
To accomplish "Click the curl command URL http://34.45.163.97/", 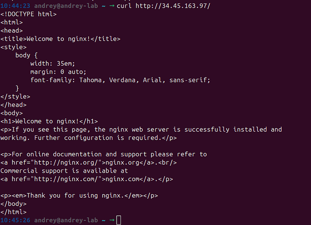I will click(x=173, y=6).
